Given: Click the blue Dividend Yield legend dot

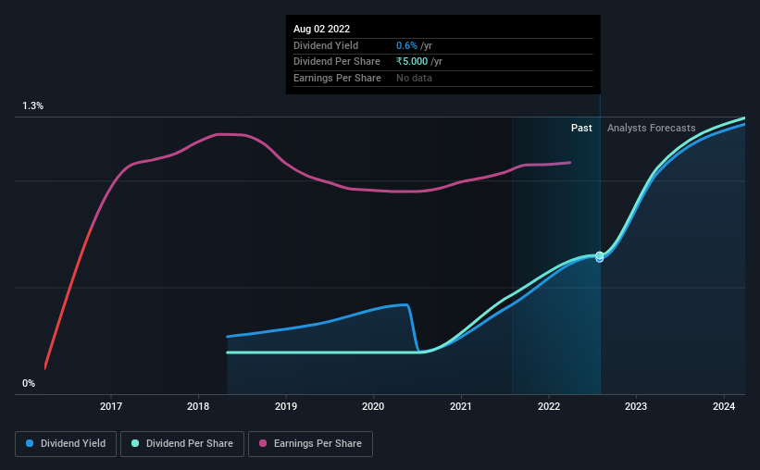Looking at the screenshot, I should coord(30,443).
